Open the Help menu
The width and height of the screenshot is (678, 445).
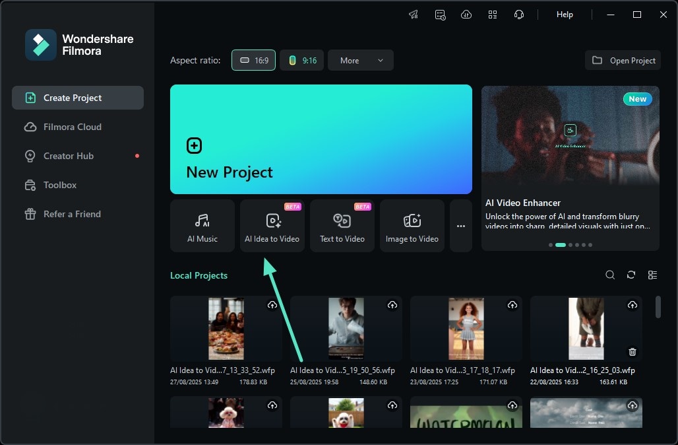[x=565, y=15]
